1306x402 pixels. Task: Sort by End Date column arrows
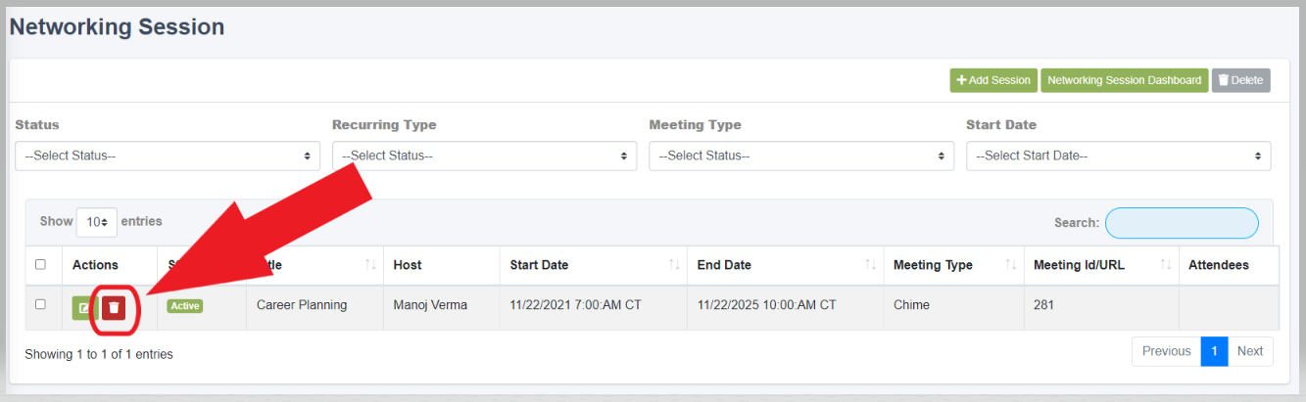(871, 265)
